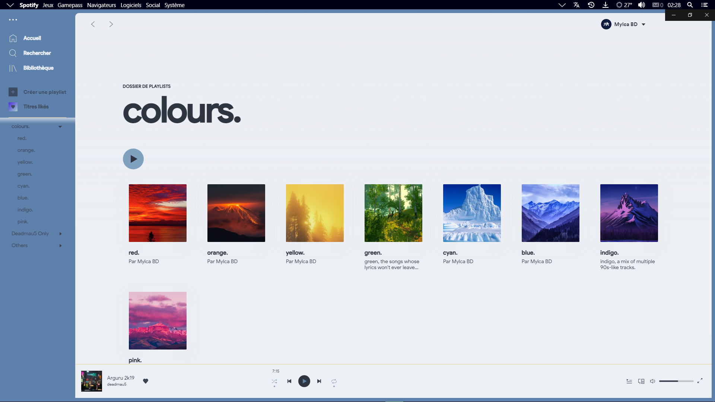Toggle shuffle playback mode
Screen dimensions: 715x402
pyautogui.click(x=274, y=381)
